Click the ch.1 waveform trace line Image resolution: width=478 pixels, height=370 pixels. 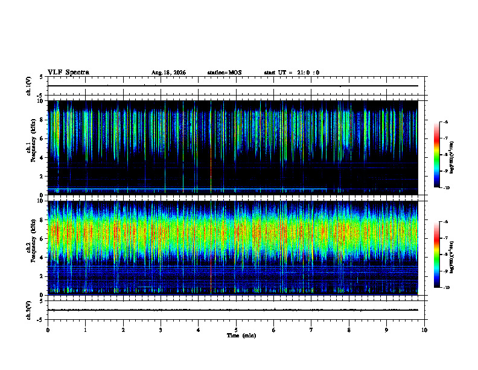(x=232, y=86)
